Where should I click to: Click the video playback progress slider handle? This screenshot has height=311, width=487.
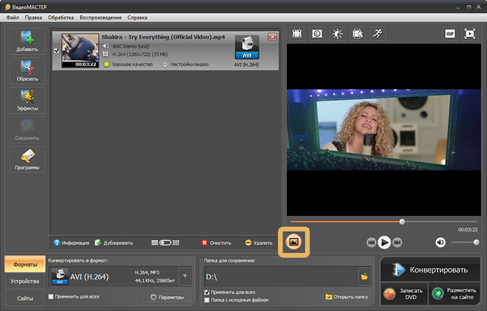[x=402, y=222]
